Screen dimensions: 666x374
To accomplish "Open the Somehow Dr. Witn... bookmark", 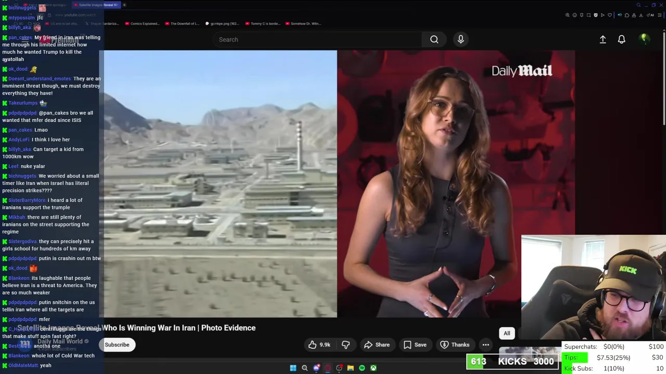I will point(303,23).
